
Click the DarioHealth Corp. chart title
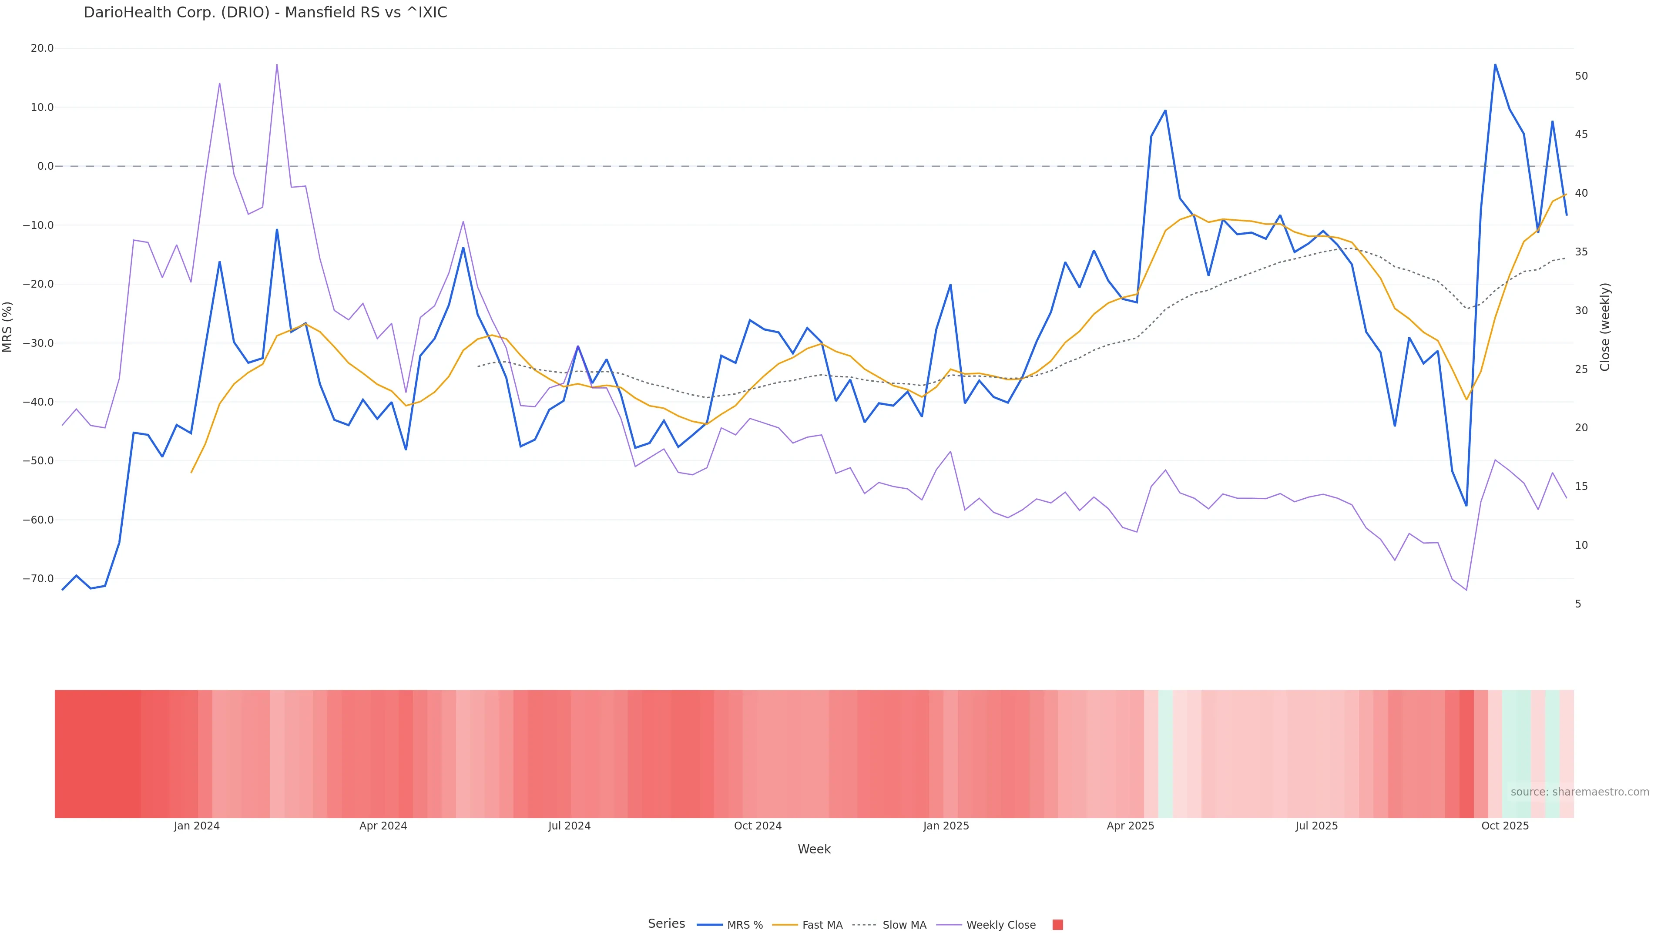(x=265, y=13)
